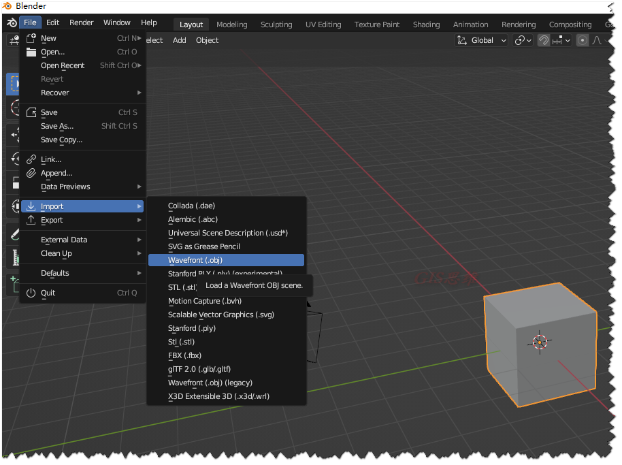Open the Help menu
Viewport: 622px width, 465px height.
tap(149, 22)
